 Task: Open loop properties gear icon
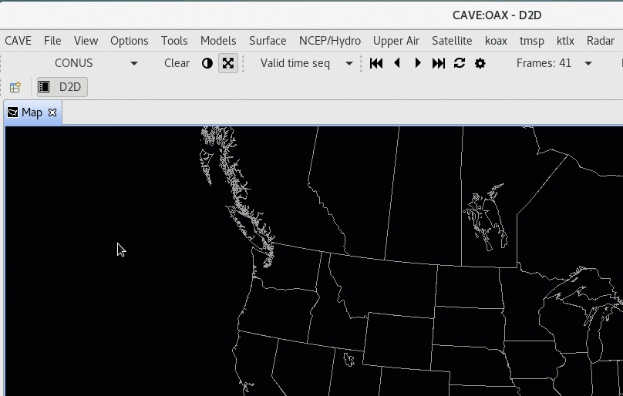pos(480,63)
